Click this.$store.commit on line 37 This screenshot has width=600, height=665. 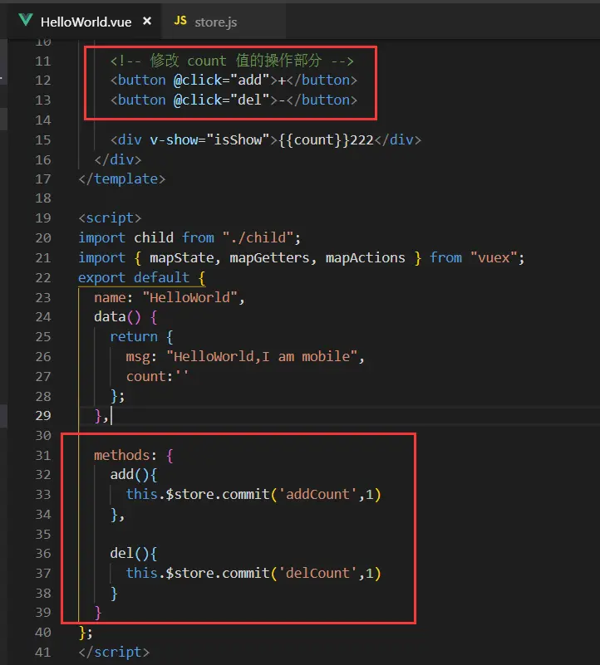[198, 573]
